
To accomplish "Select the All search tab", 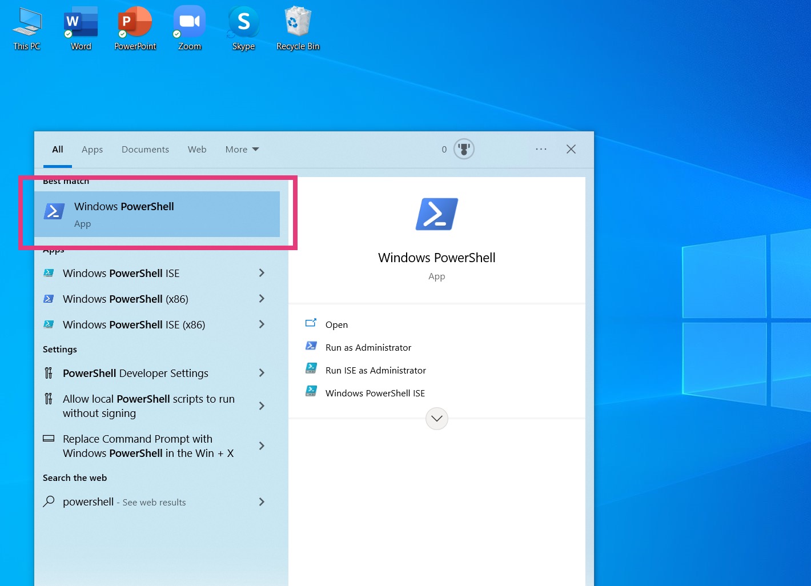I will (58, 150).
